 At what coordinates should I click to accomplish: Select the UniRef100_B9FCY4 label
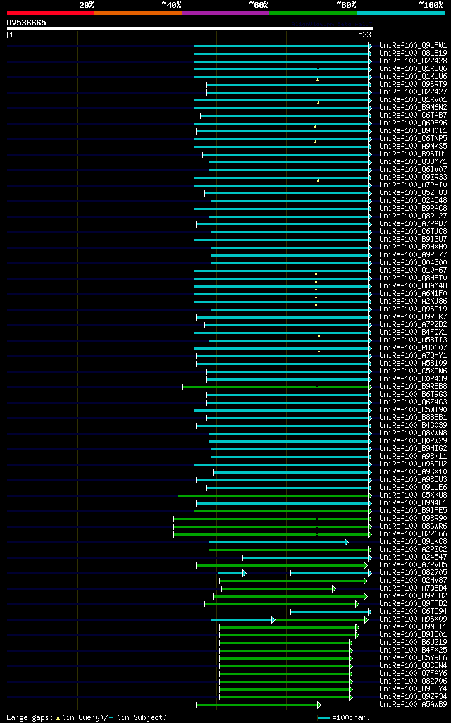click(x=413, y=689)
